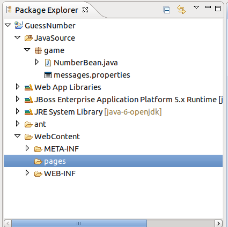Select NumberBean.java in the tree
The height and width of the screenshot is (227, 228).
(86, 63)
